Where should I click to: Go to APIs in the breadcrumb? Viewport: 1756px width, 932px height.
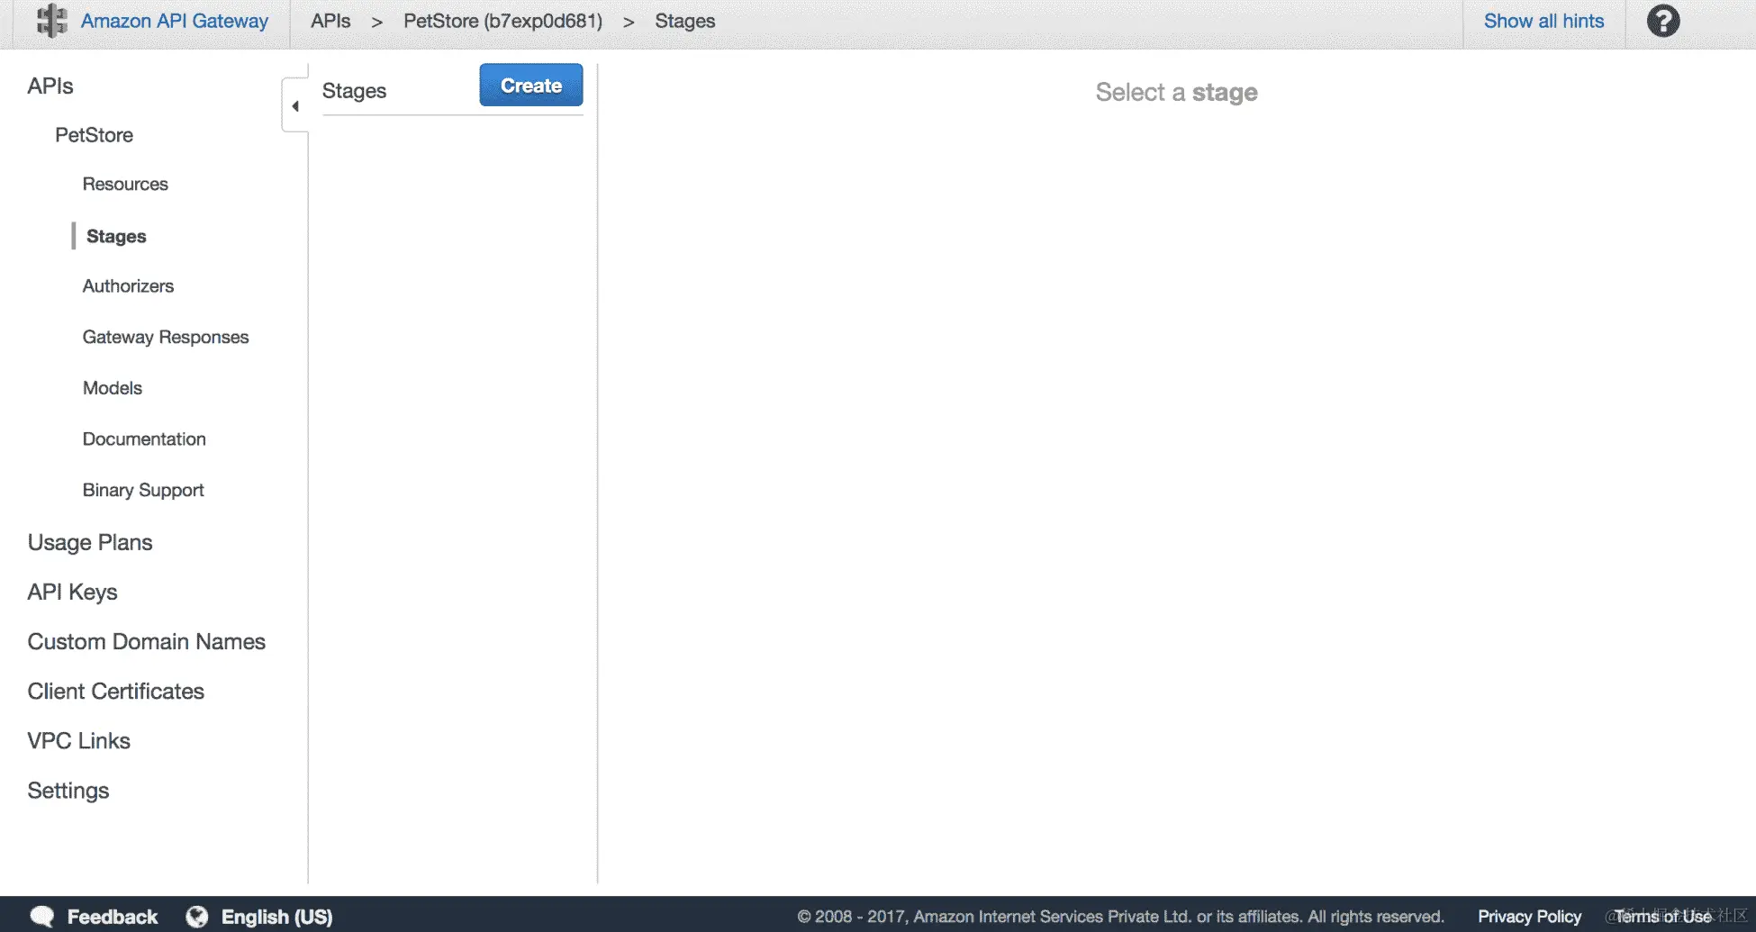coord(330,21)
